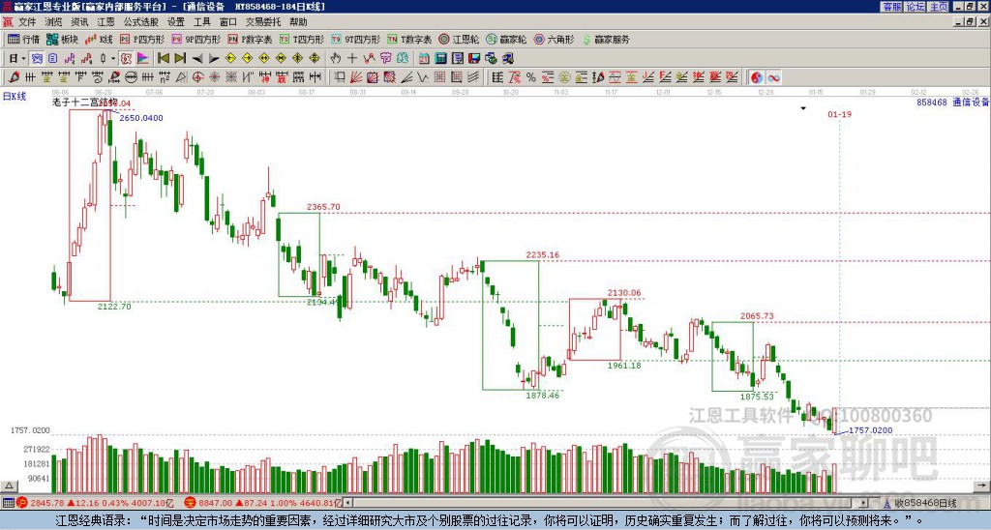Viewport: 991px width, 530px height.
Task: Open the 江恩轮 Gann wheel
Action: pyautogui.click(x=459, y=40)
